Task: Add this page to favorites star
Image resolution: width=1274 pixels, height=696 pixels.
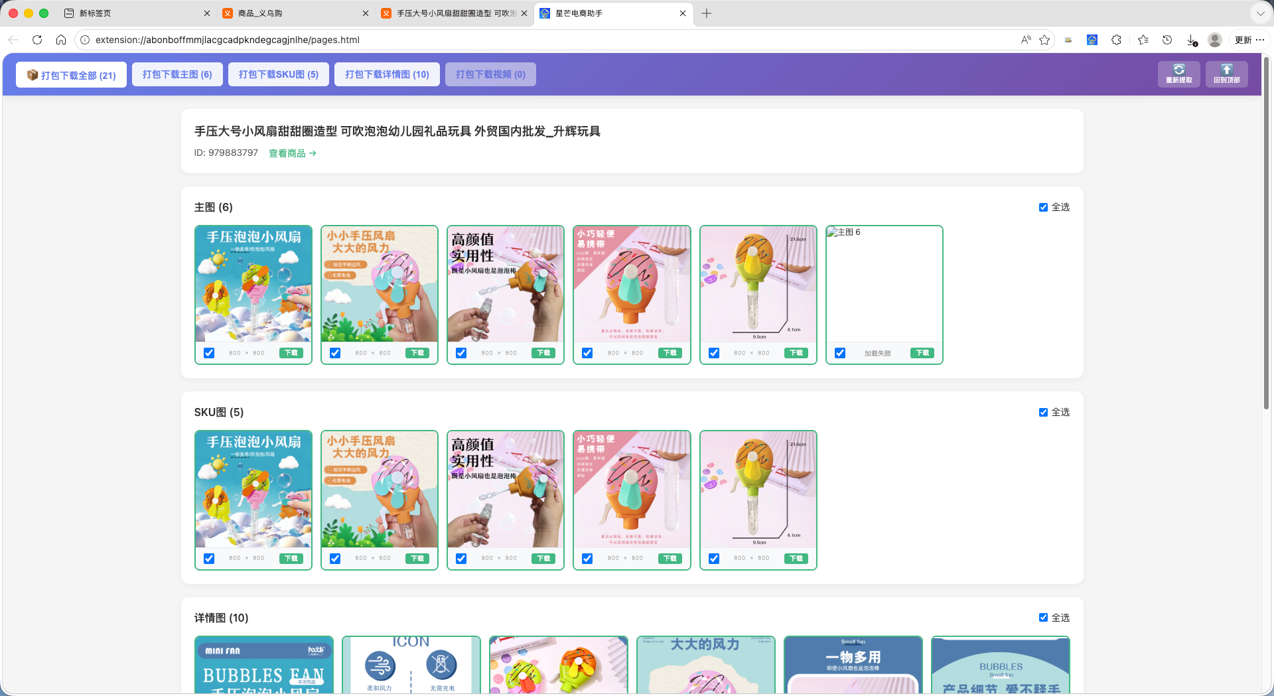Action: (1044, 40)
